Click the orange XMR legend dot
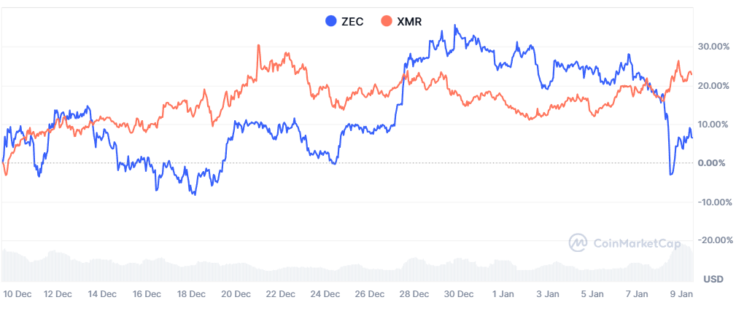This screenshot has width=736, height=316. click(386, 22)
